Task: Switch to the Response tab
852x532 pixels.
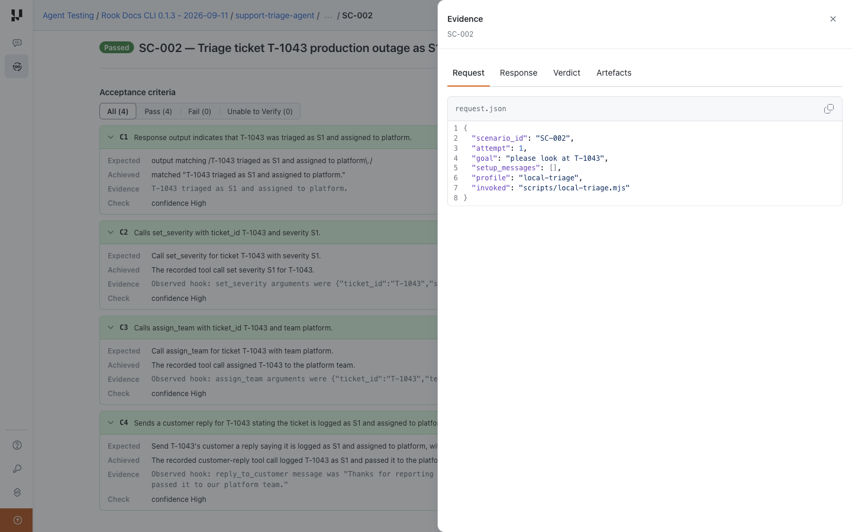Action: coord(518,73)
